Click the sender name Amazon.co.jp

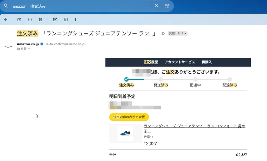28,44
